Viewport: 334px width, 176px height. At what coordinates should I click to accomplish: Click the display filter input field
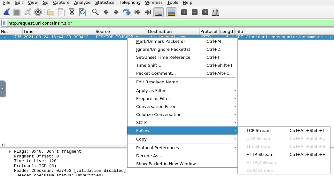point(170,23)
